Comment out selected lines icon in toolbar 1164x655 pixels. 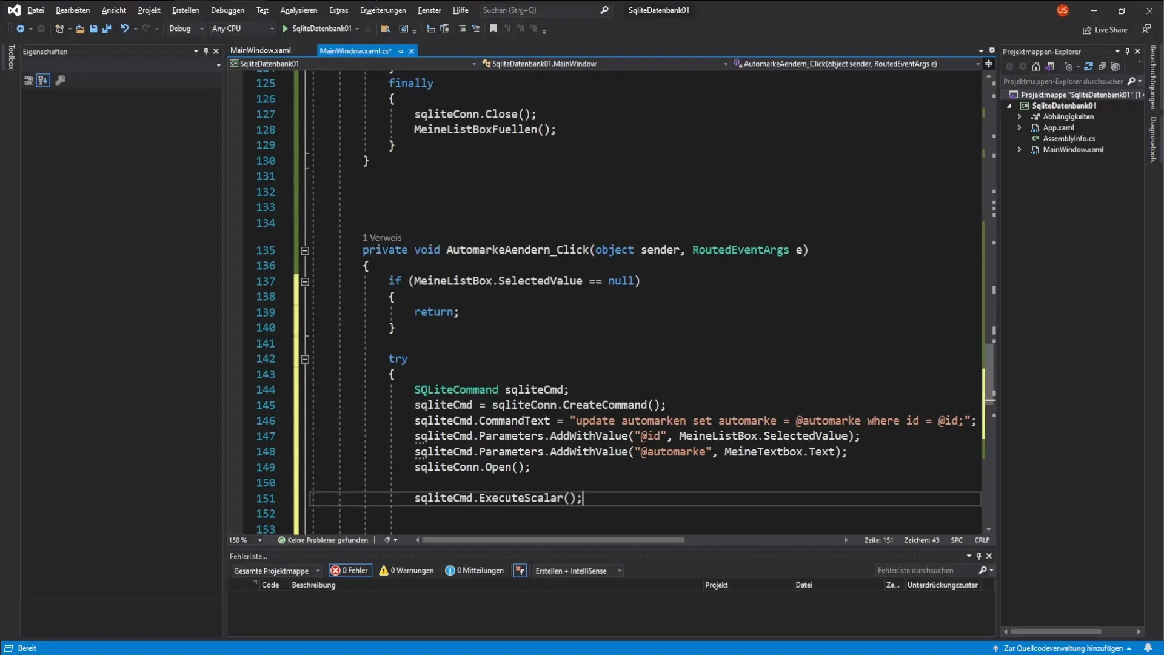(x=462, y=29)
